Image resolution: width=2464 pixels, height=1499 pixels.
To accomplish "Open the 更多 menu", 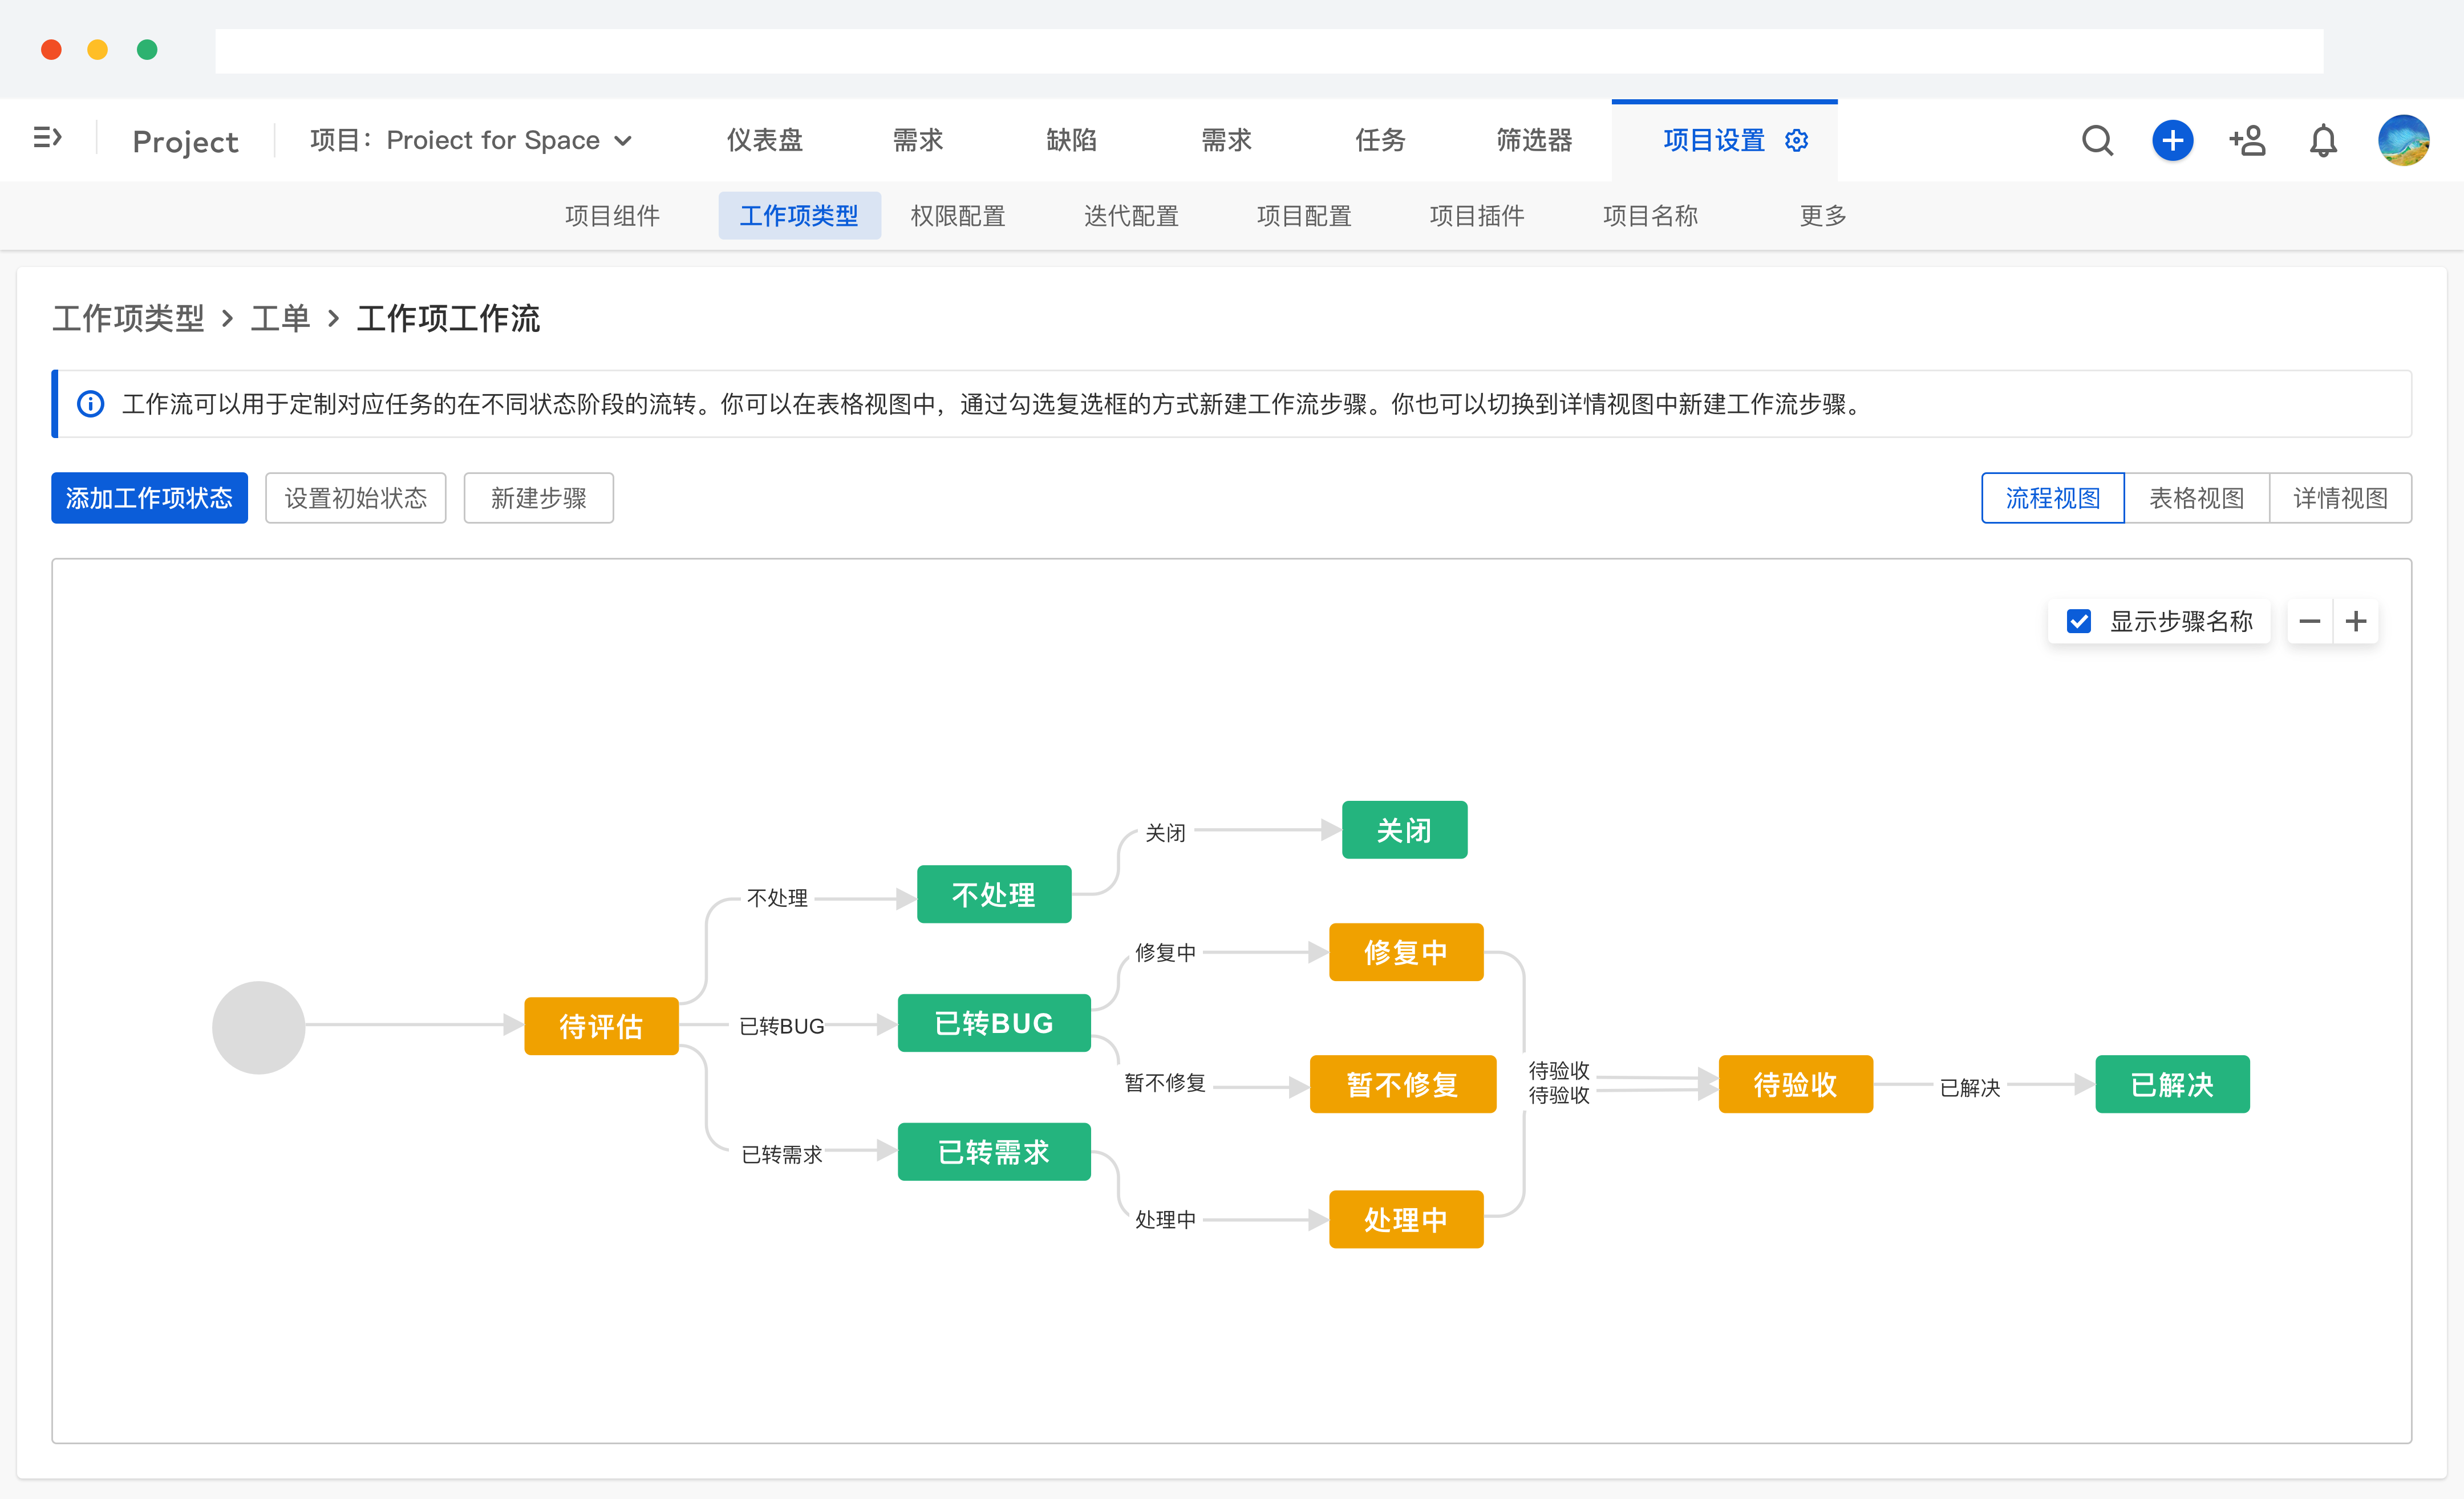I will [x=1823, y=215].
